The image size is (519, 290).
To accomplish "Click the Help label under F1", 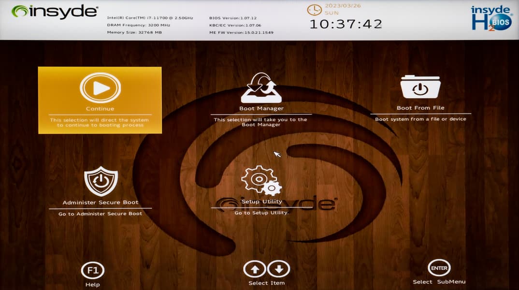I will [93, 284].
